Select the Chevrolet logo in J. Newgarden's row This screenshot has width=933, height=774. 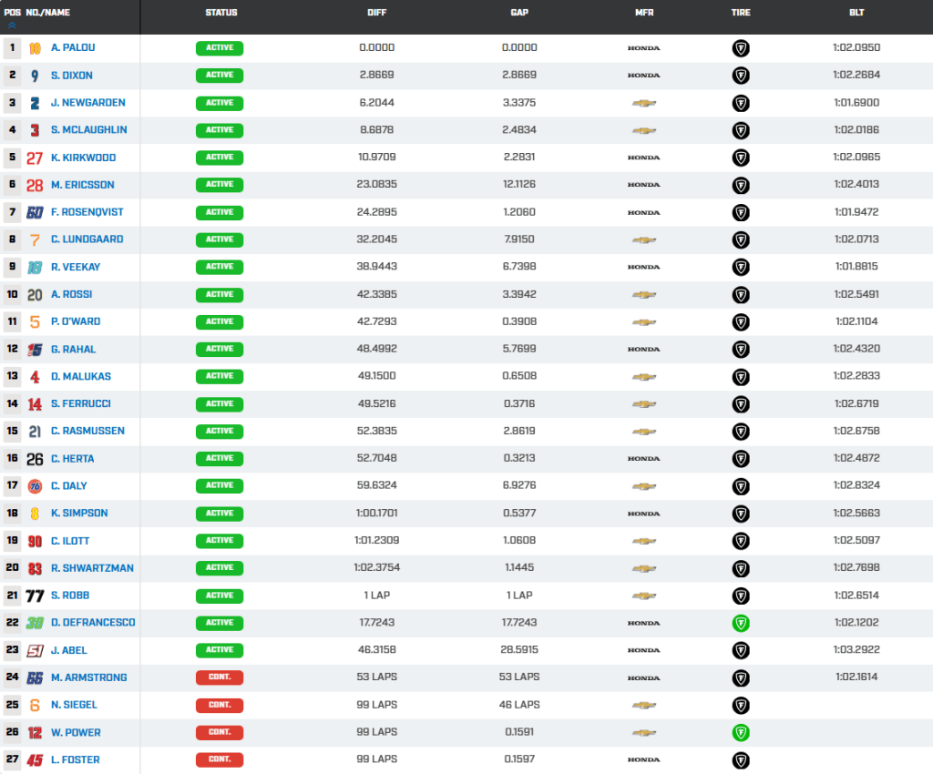click(644, 104)
